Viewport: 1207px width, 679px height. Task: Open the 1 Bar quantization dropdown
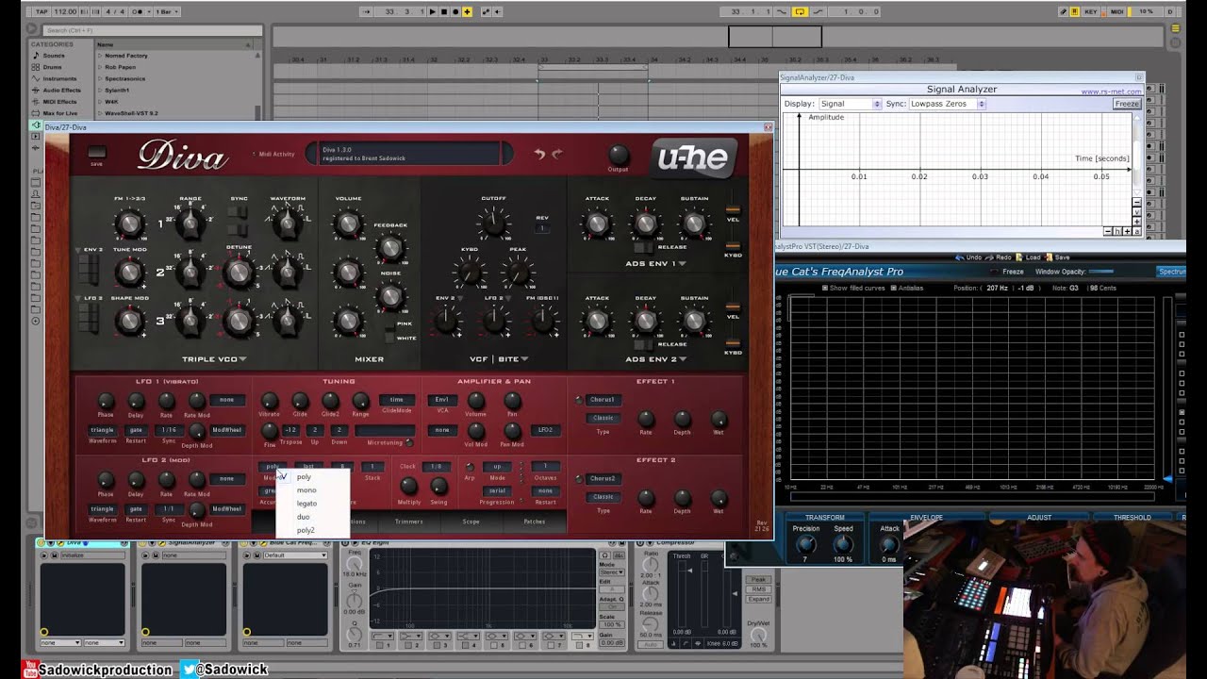(x=165, y=11)
